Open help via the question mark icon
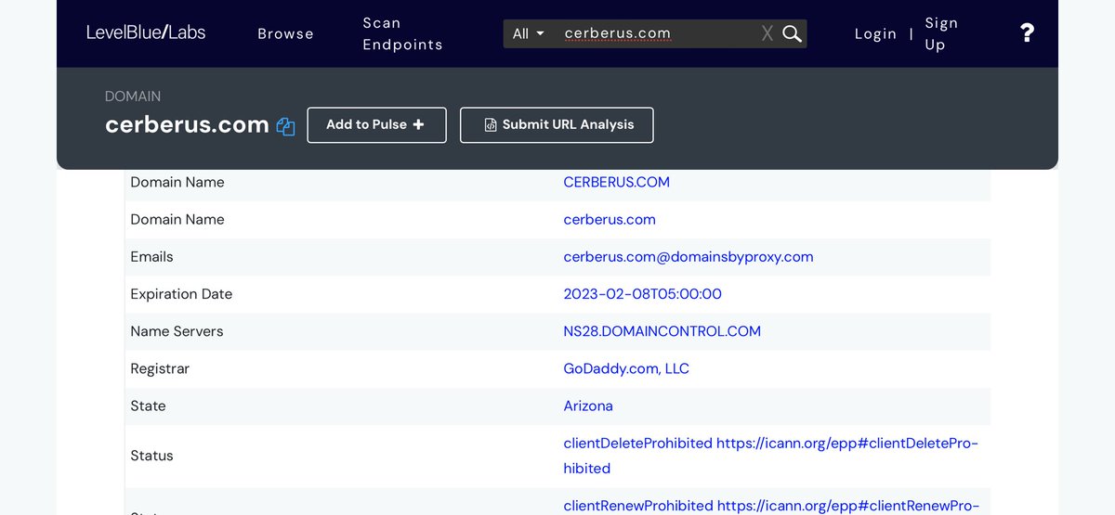 click(x=1027, y=33)
